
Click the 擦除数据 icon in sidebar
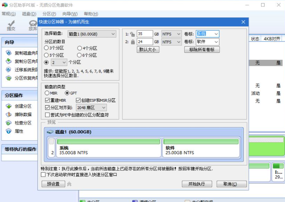coord(8,114)
